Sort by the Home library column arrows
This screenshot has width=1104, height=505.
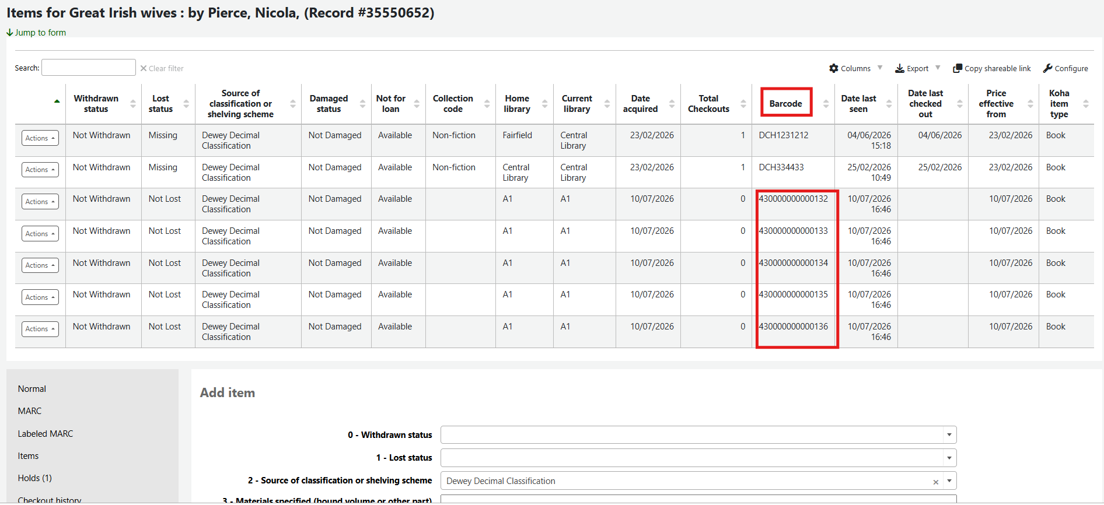coord(544,104)
